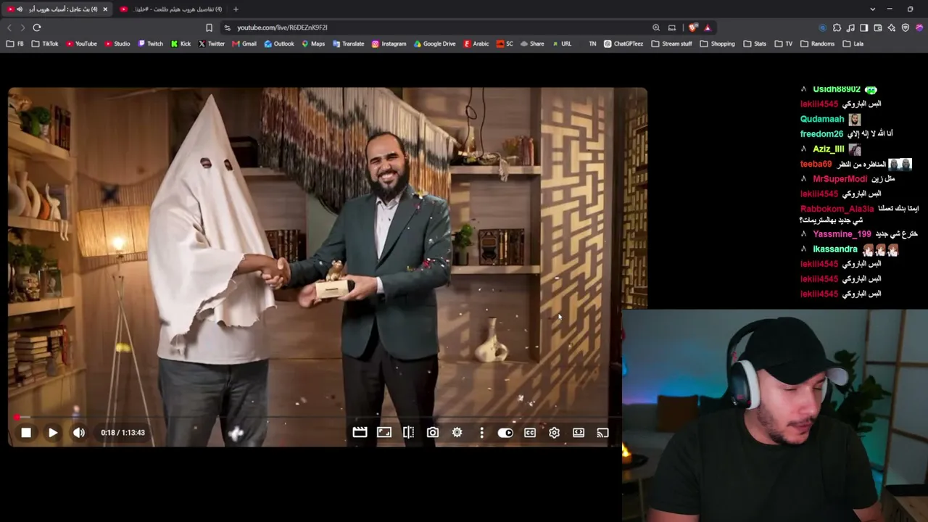The width and height of the screenshot is (928, 522).
Task: Open the media control music note icon
Action: [850, 28]
